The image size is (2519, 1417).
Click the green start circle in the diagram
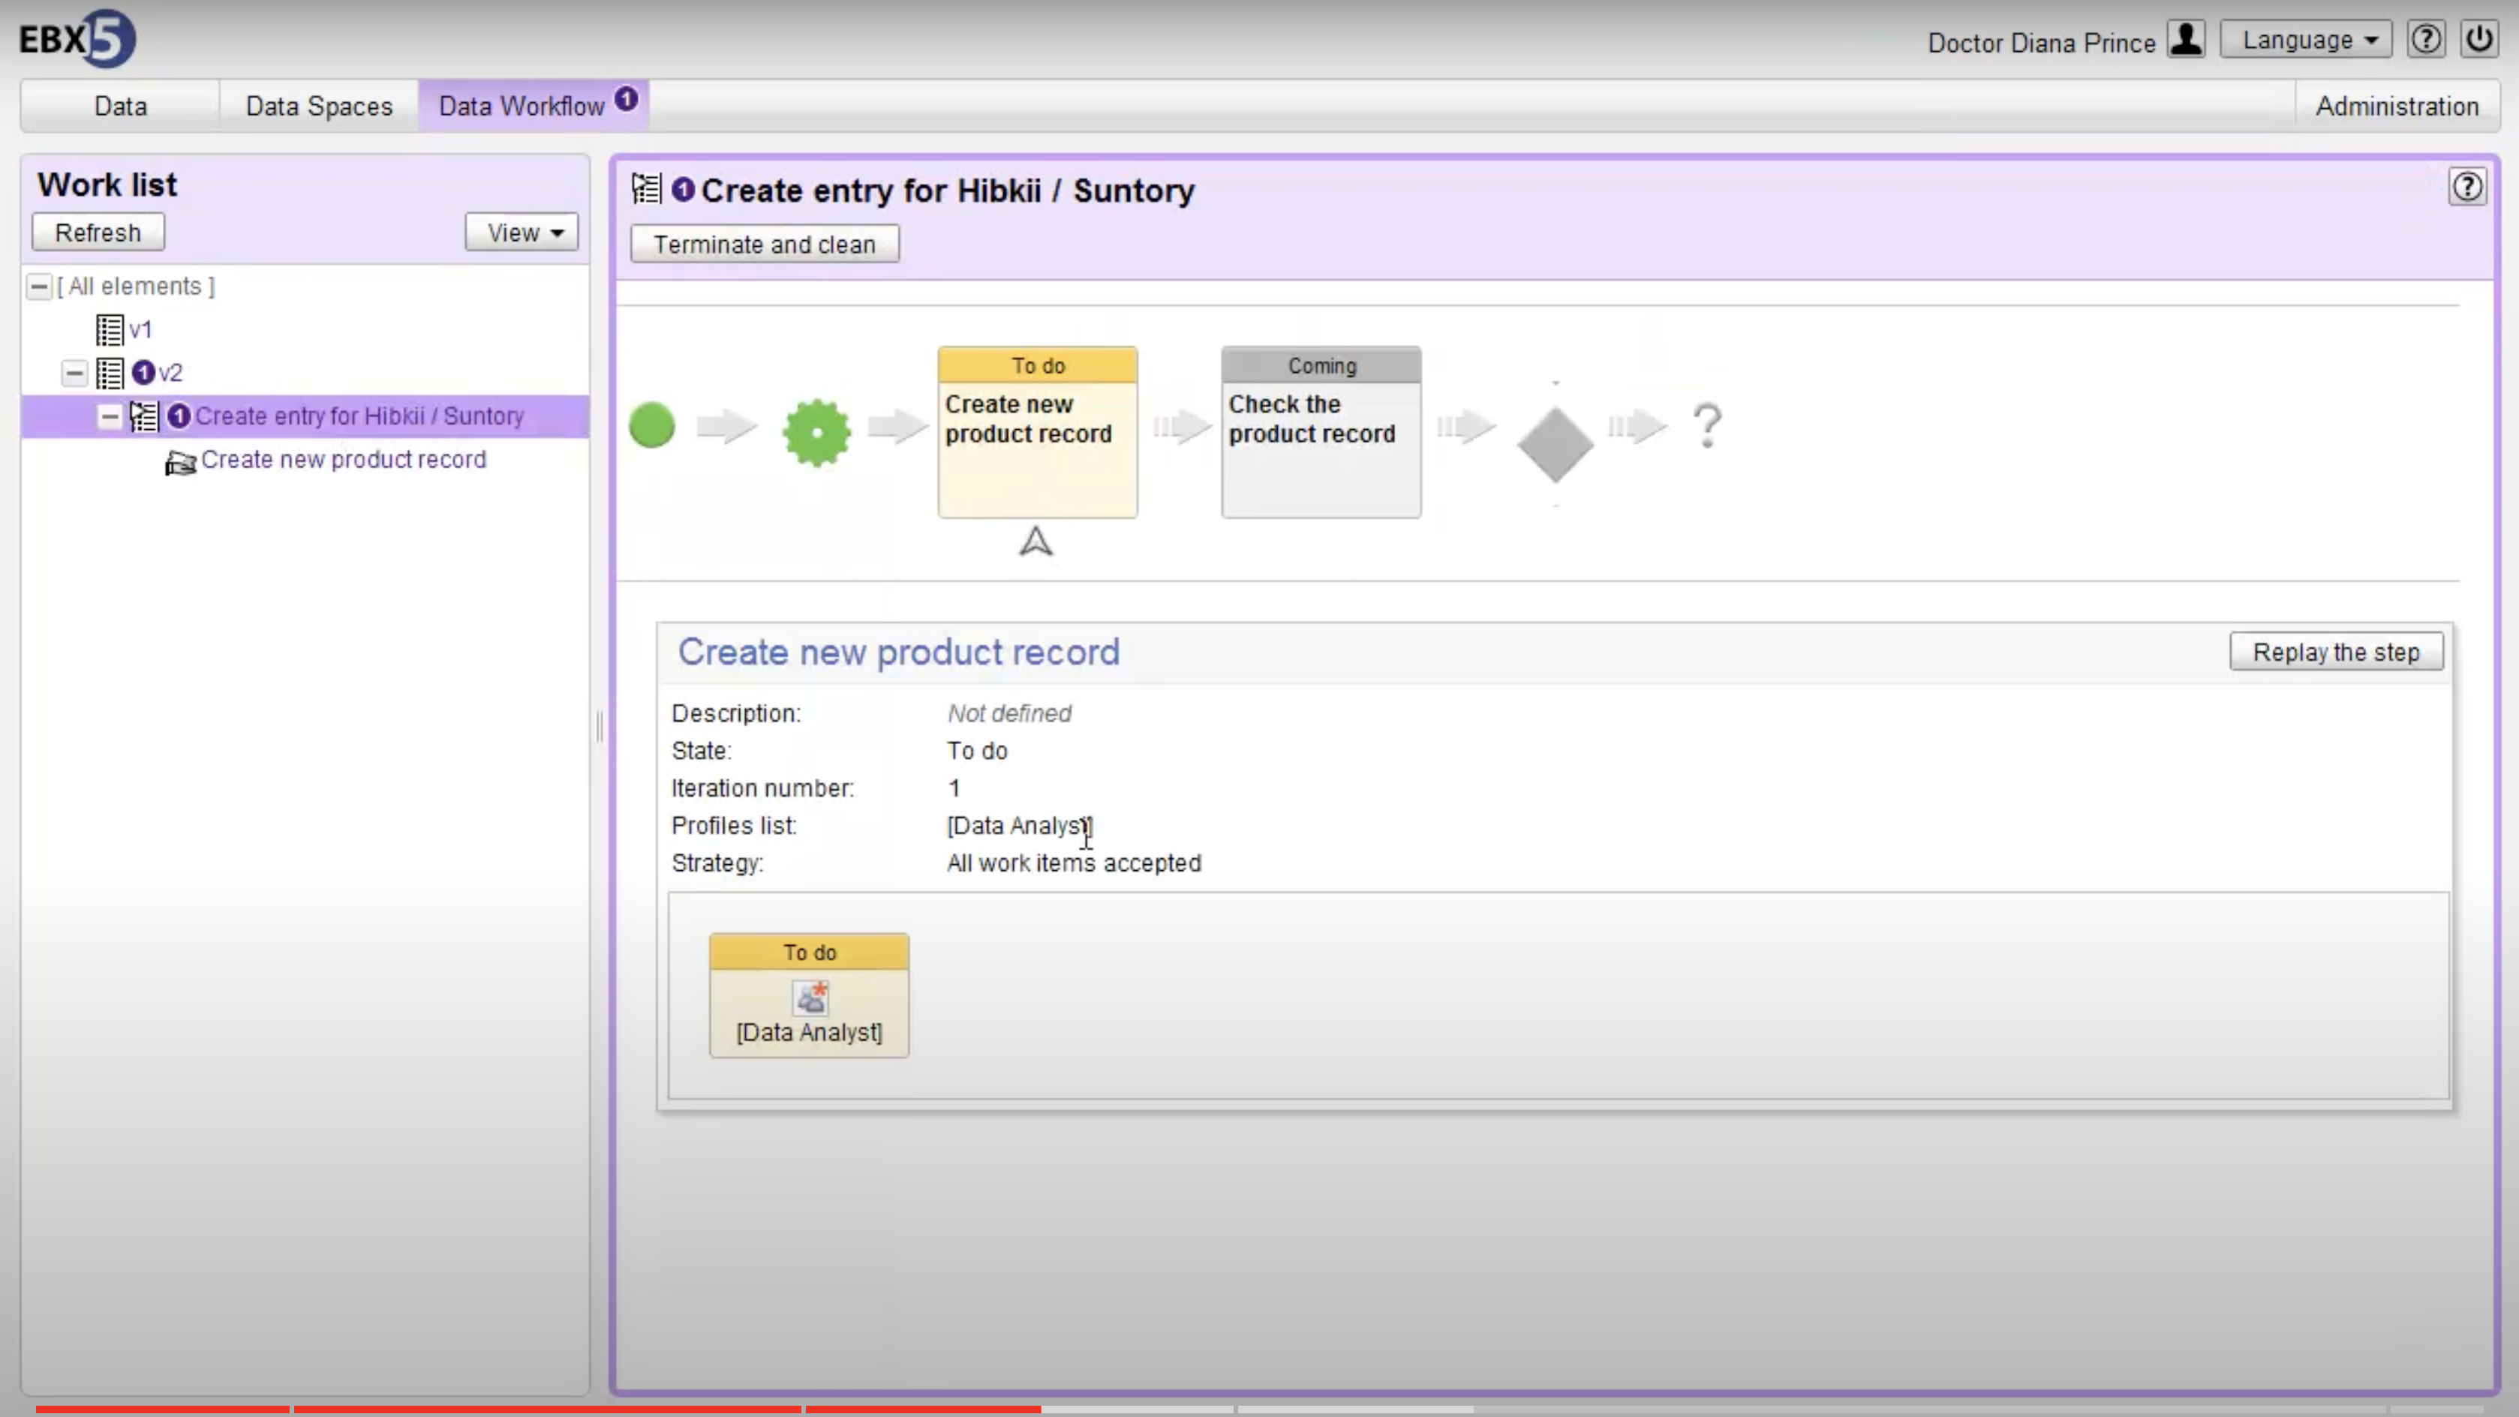coord(652,426)
